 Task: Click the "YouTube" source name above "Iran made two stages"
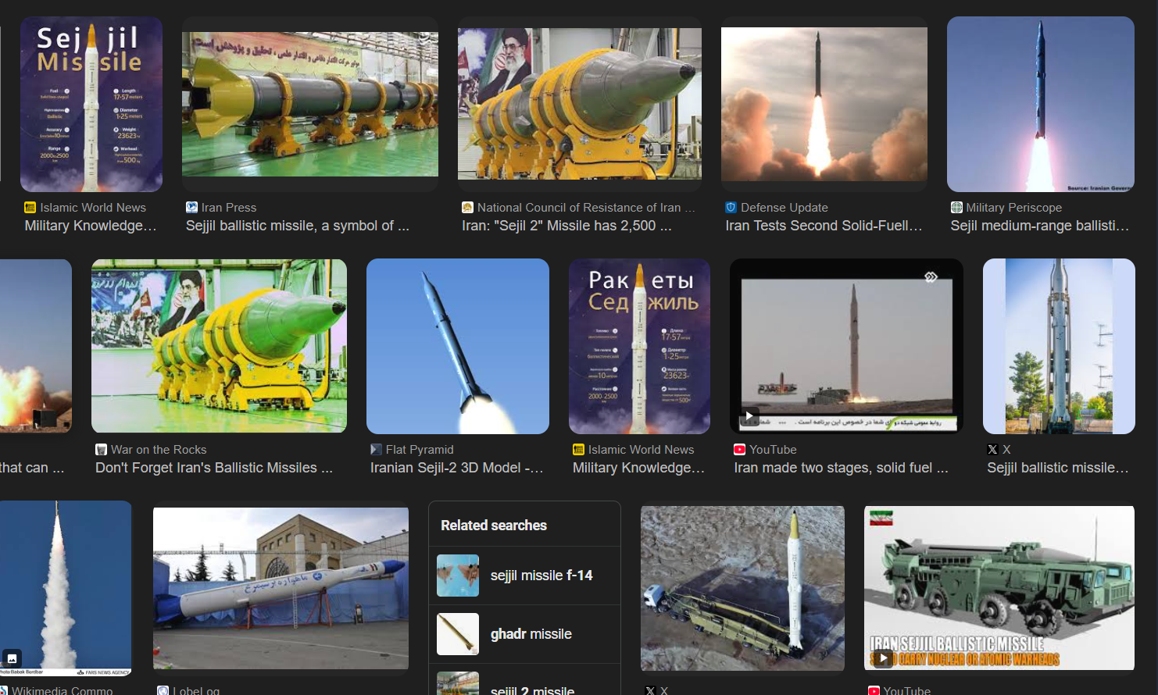(773, 450)
